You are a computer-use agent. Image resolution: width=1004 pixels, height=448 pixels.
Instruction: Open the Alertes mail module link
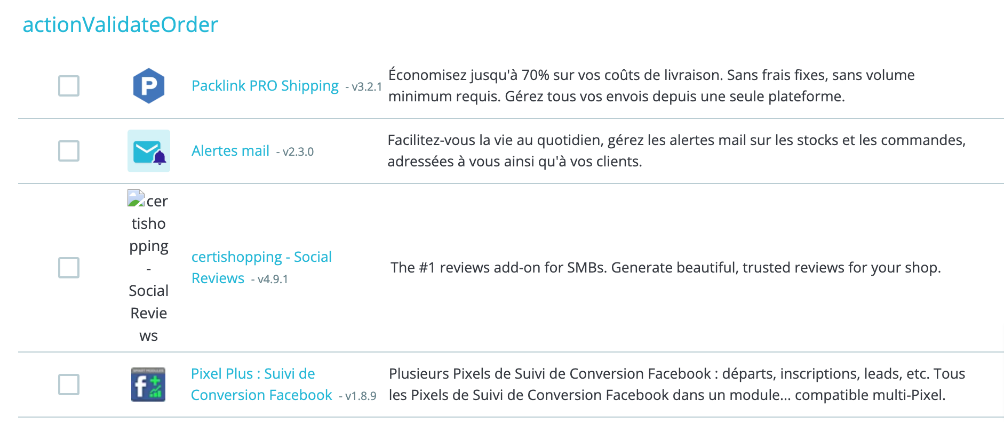tap(230, 151)
